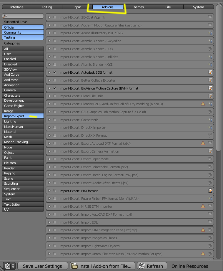
Task: Click the add-on search field
Action: point(23,16)
